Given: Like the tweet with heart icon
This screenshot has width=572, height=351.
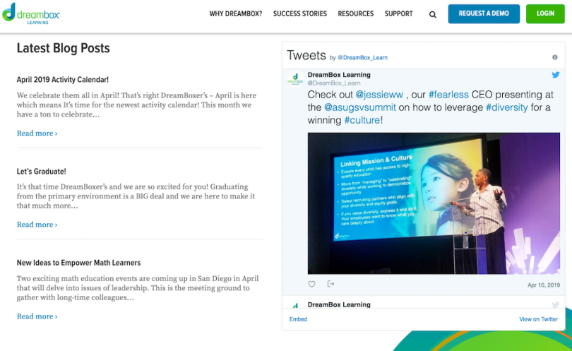Looking at the screenshot, I should 311,285.
